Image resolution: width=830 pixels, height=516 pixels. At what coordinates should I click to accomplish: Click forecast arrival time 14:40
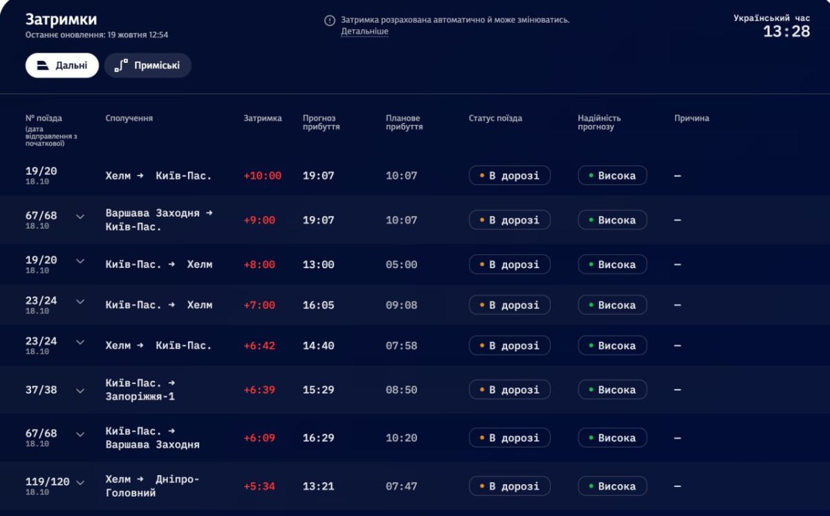[319, 345]
